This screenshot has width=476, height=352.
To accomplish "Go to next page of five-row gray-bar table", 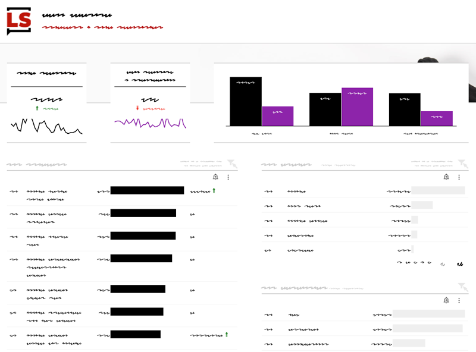I will click(x=460, y=264).
